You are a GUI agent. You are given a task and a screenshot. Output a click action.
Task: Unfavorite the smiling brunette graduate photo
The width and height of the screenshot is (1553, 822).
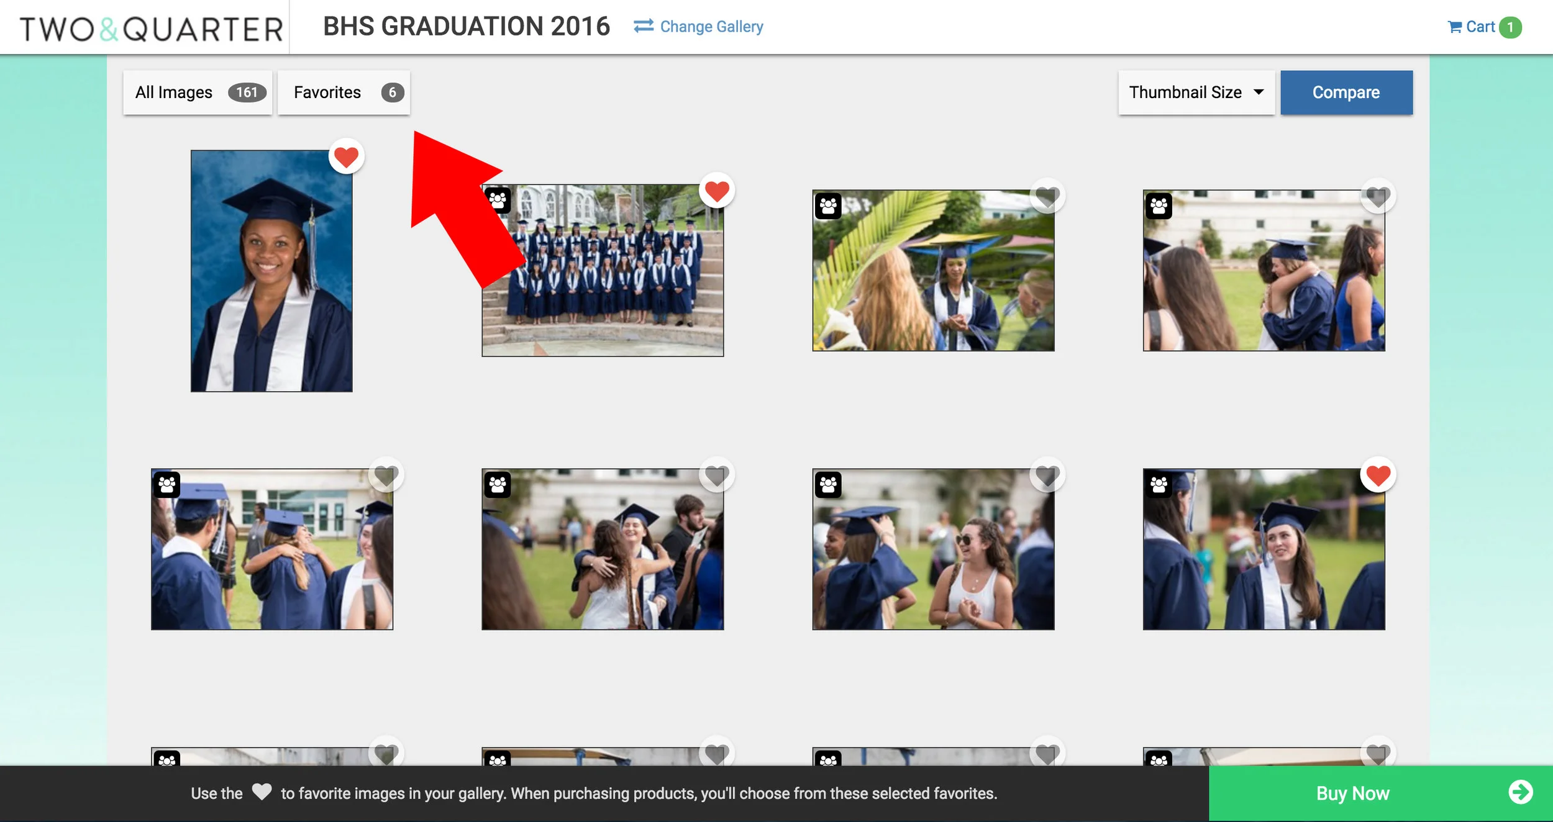pyautogui.click(x=1378, y=476)
